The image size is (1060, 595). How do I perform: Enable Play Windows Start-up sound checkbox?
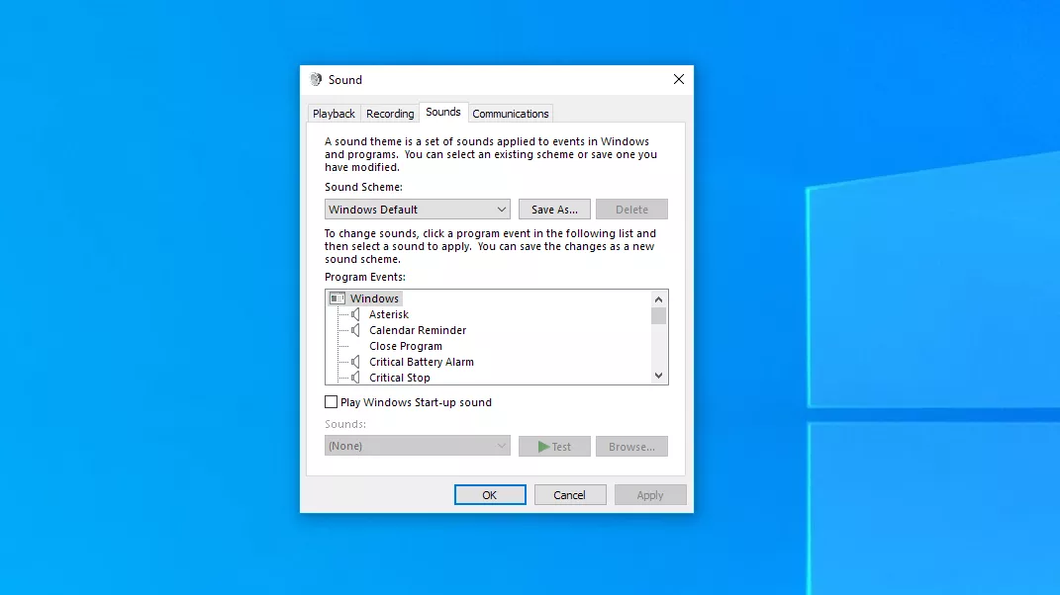point(331,402)
